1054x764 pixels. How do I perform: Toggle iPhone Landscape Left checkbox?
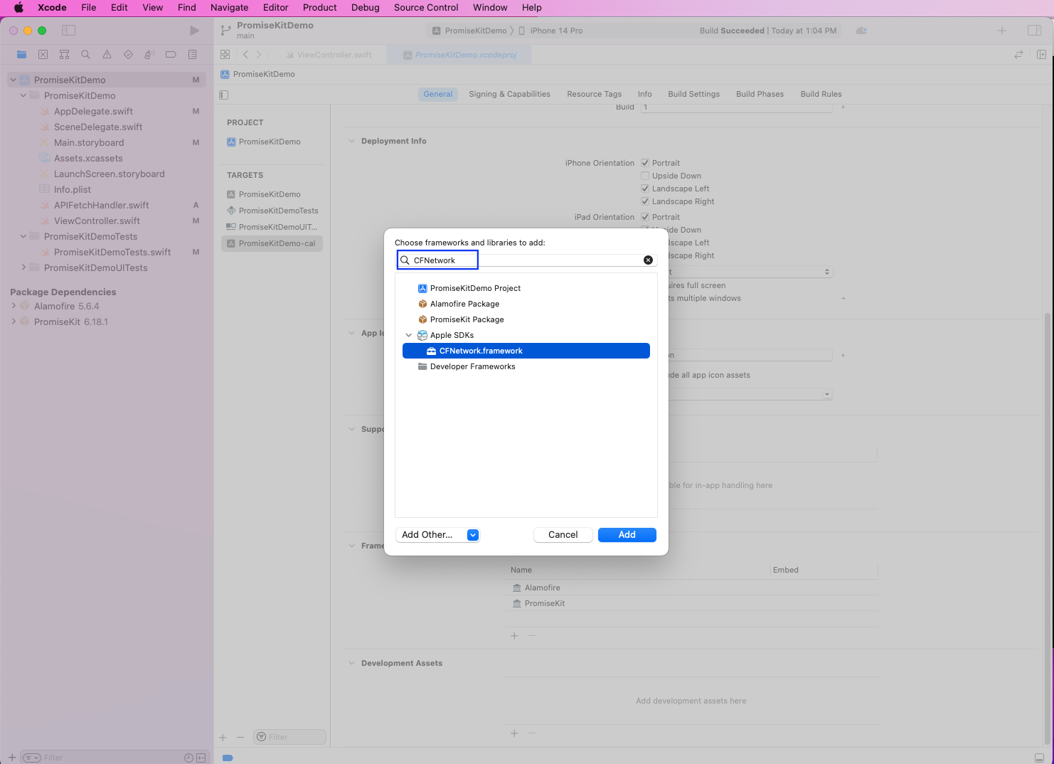(645, 189)
